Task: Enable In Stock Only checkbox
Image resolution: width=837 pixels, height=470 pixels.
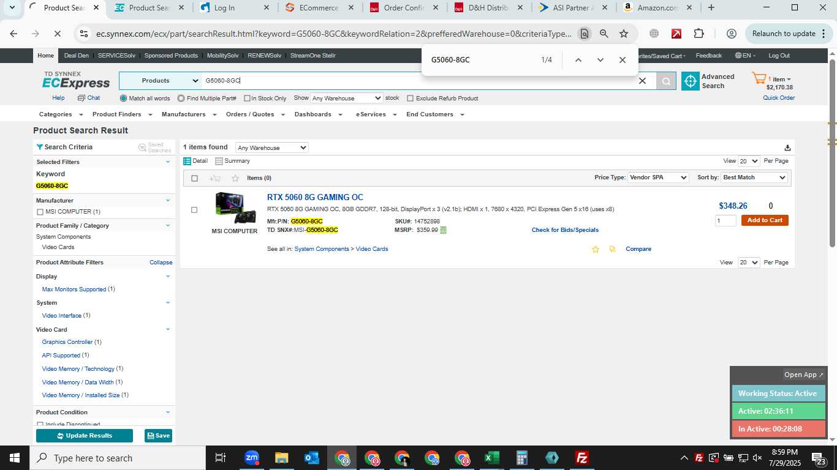Action: [247, 99]
